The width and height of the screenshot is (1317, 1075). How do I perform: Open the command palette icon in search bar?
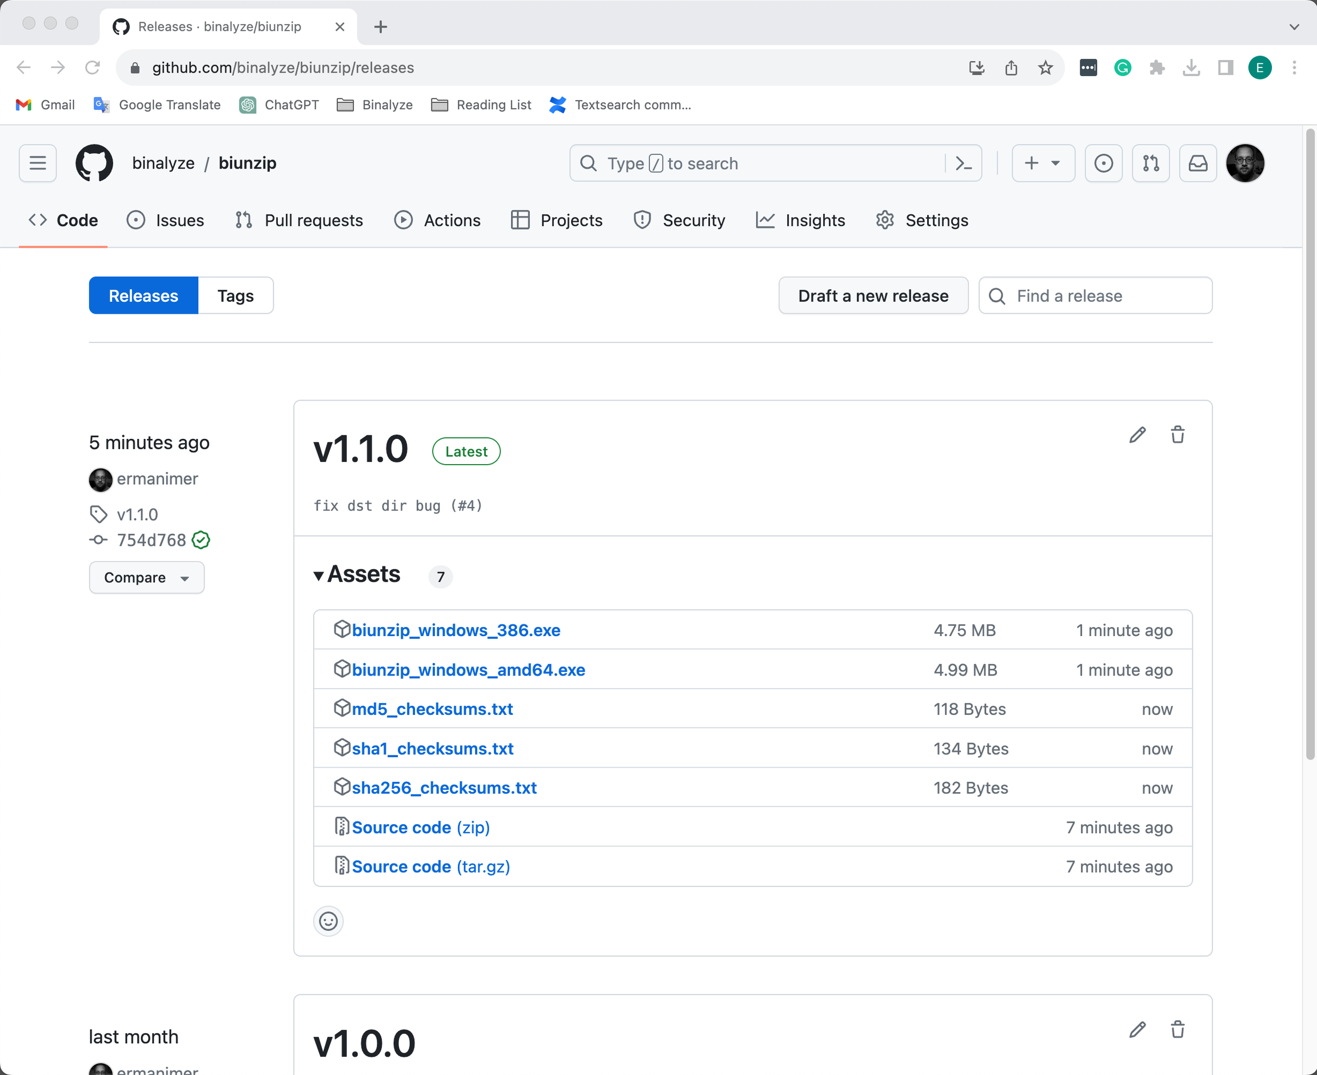(x=963, y=163)
